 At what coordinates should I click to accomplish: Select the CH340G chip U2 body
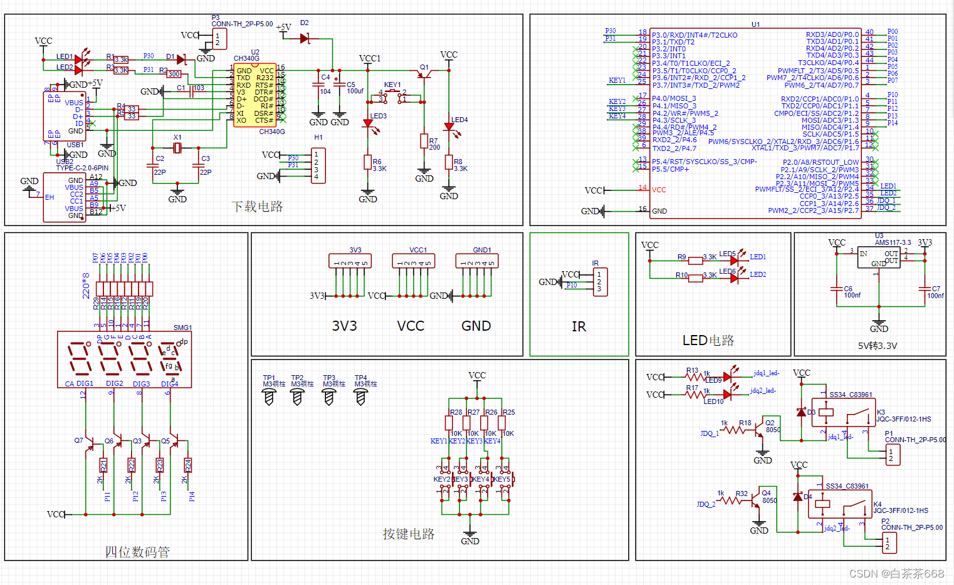[x=254, y=95]
